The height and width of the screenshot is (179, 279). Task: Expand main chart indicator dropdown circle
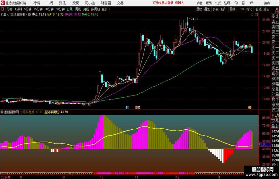click(29, 14)
